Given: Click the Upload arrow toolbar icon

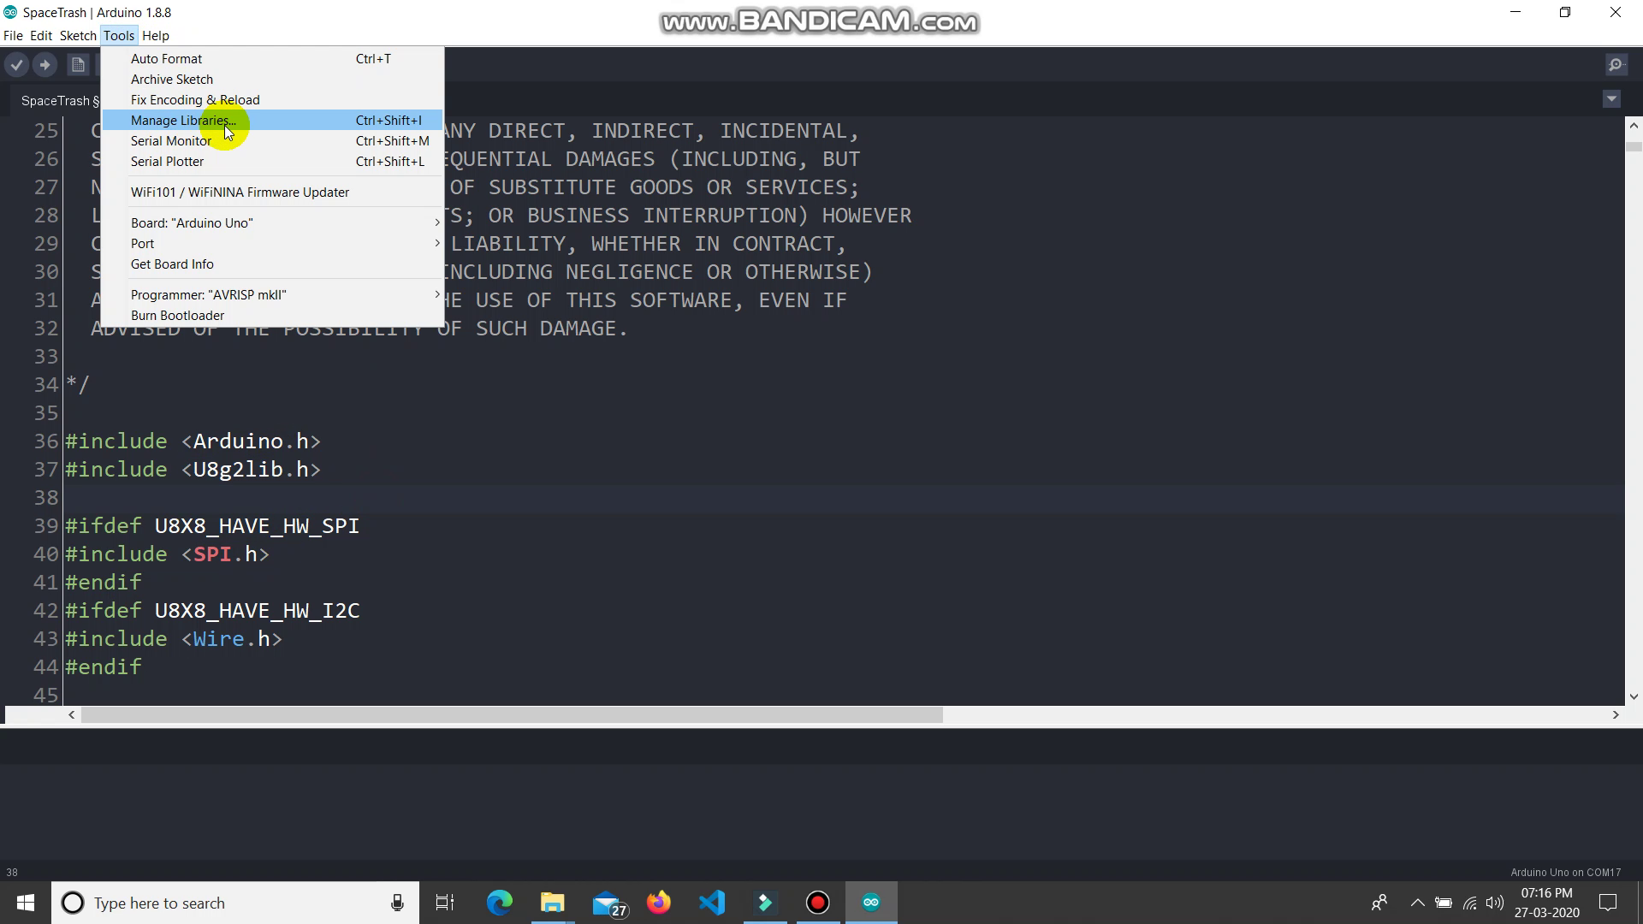Looking at the screenshot, I should [x=45, y=65].
